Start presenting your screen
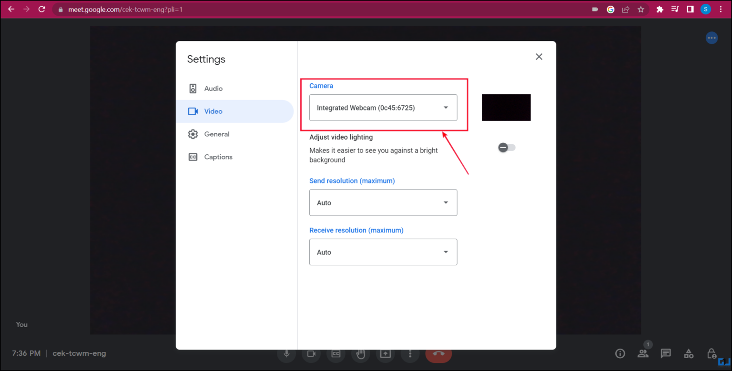The width and height of the screenshot is (732, 371). 386,353
